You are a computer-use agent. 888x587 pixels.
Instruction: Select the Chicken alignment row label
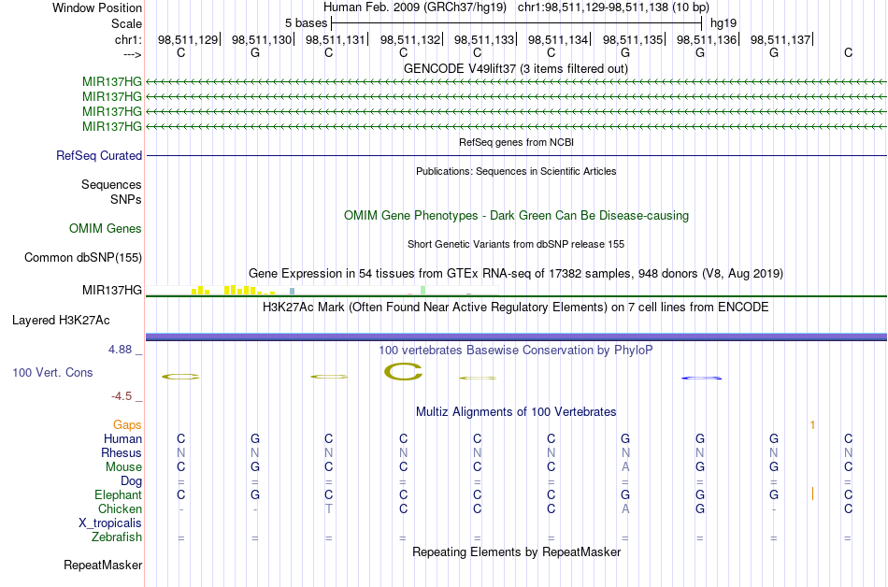tap(120, 508)
